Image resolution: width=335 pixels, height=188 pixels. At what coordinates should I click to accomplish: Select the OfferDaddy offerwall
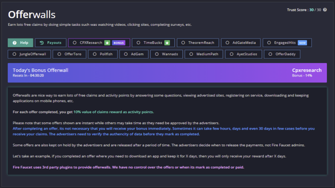click(x=282, y=54)
